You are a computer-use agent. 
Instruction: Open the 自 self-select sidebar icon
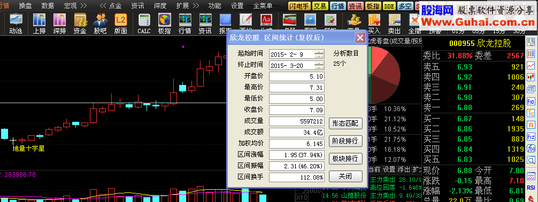tap(531, 125)
